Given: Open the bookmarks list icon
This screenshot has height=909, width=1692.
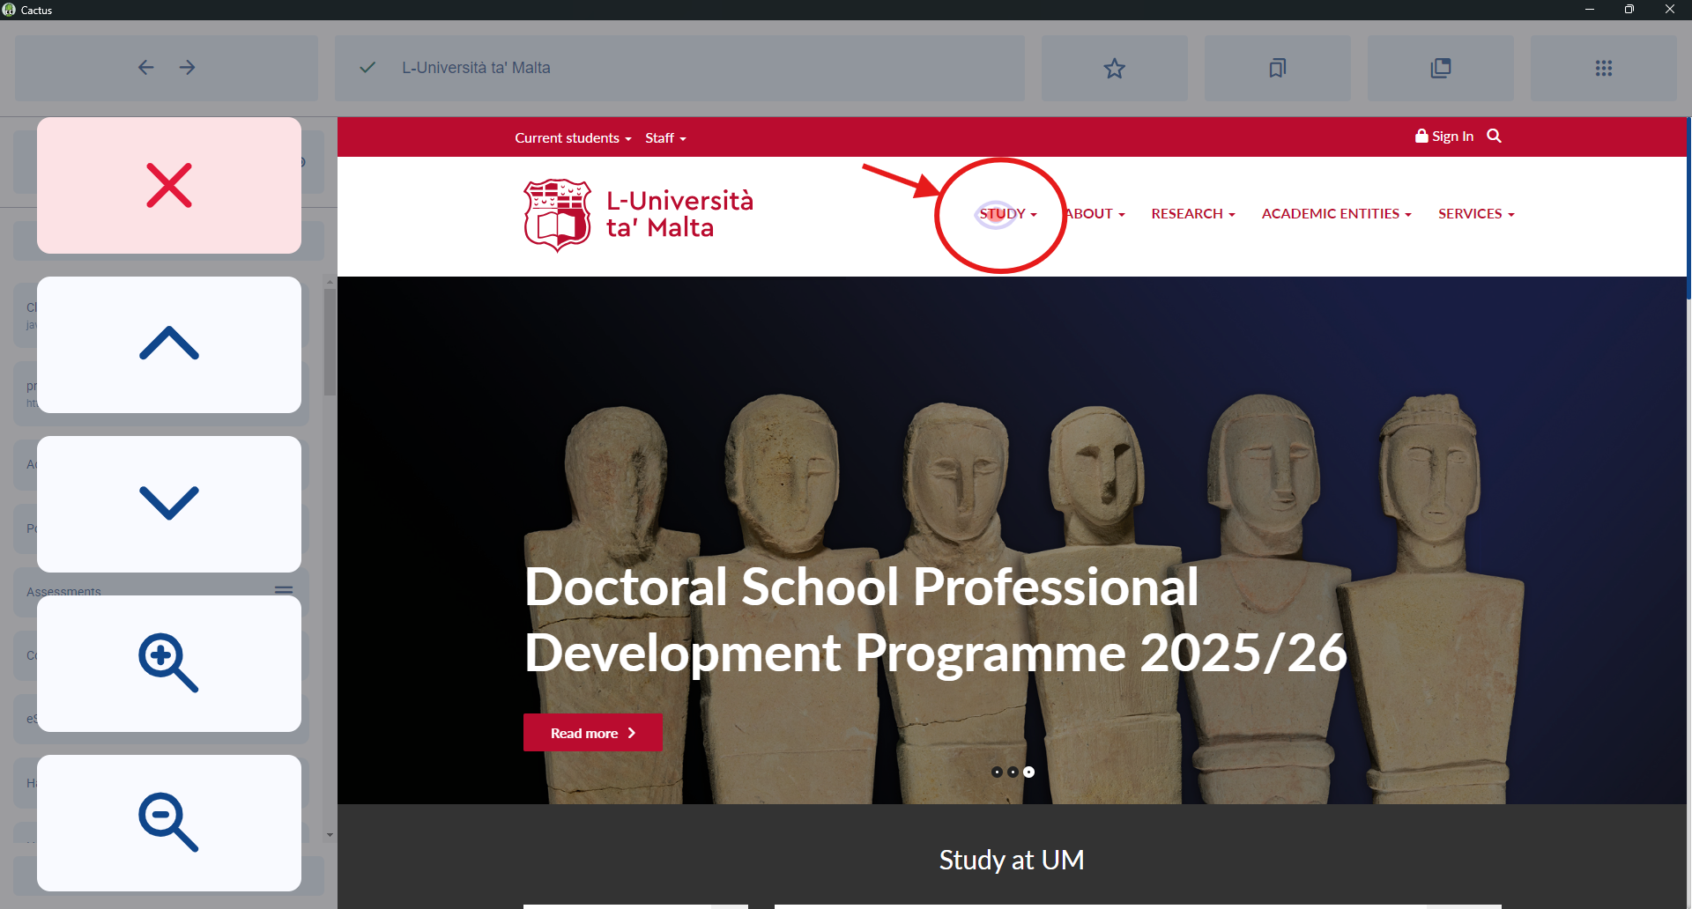Looking at the screenshot, I should (1277, 68).
